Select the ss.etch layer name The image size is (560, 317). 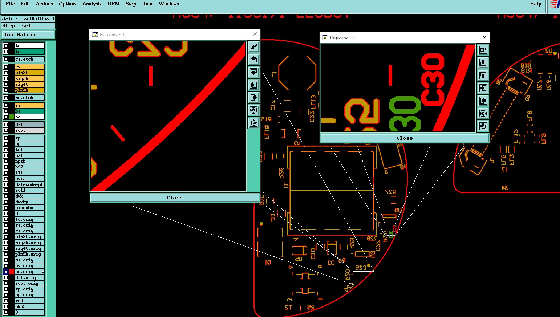(30, 98)
